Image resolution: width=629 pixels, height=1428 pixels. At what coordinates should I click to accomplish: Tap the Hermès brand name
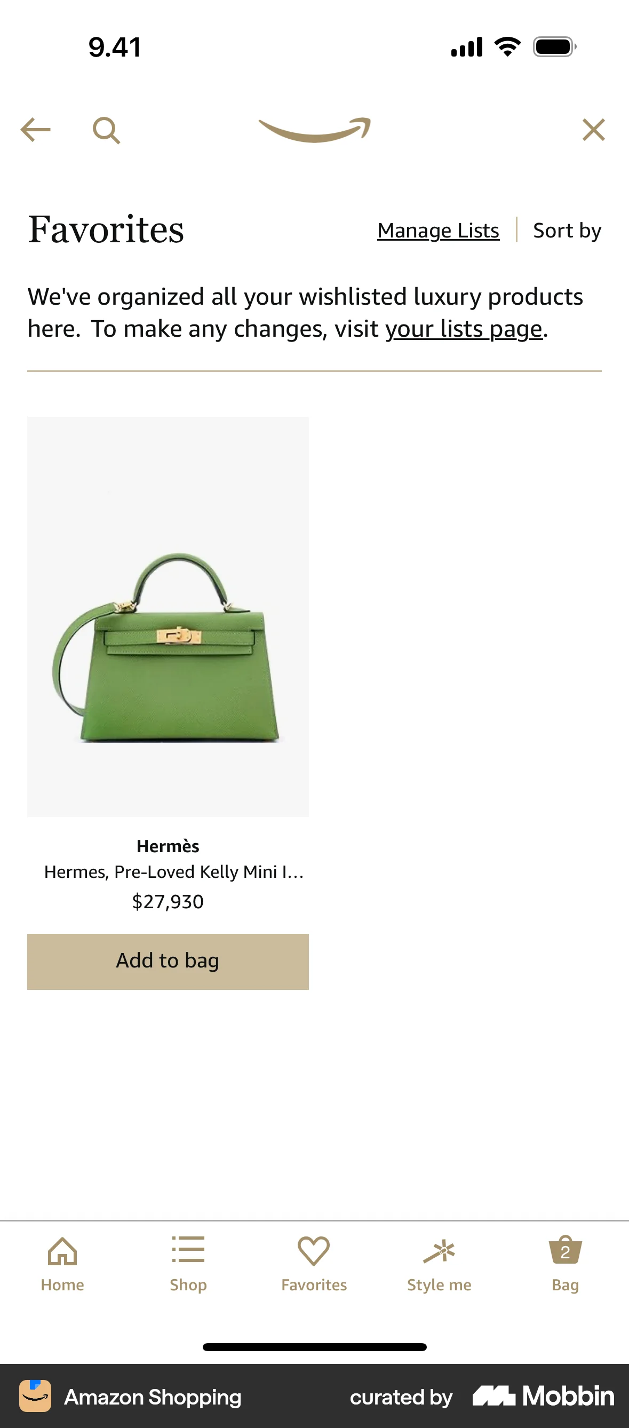tap(168, 846)
